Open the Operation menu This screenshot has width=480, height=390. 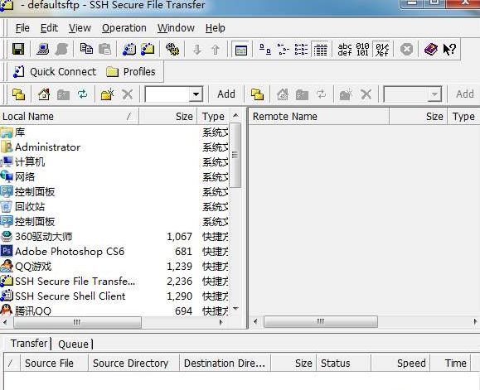124,28
